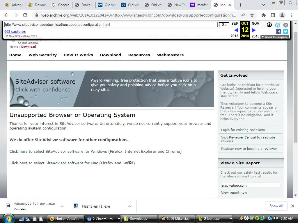
Task: Open the Web Security menu
Action: (x=42, y=55)
